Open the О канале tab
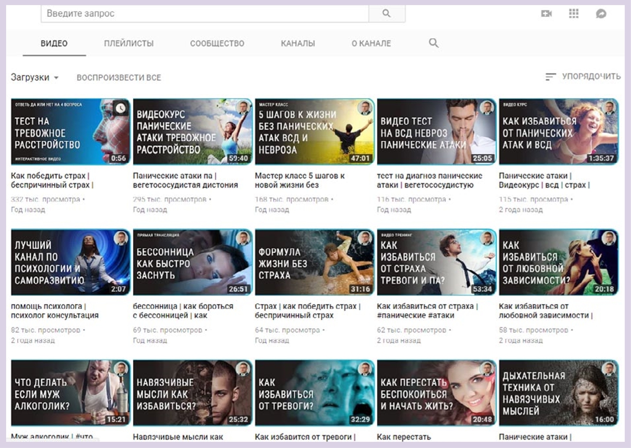Screen dimensions: 631x448 pos(371,44)
